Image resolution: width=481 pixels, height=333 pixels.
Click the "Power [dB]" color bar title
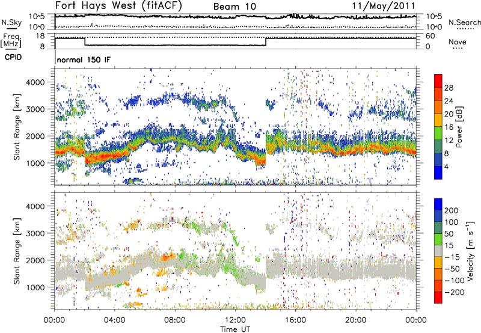click(459, 127)
